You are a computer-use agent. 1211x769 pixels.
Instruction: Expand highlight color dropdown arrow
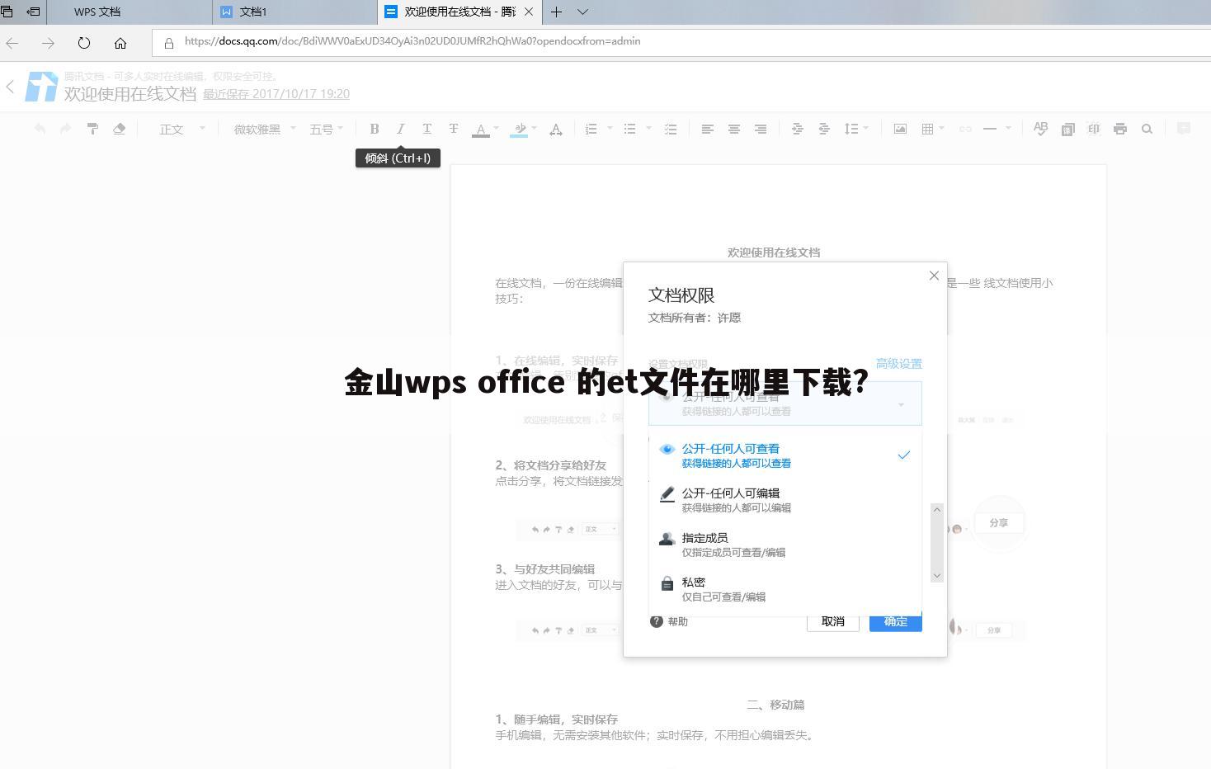coord(534,128)
